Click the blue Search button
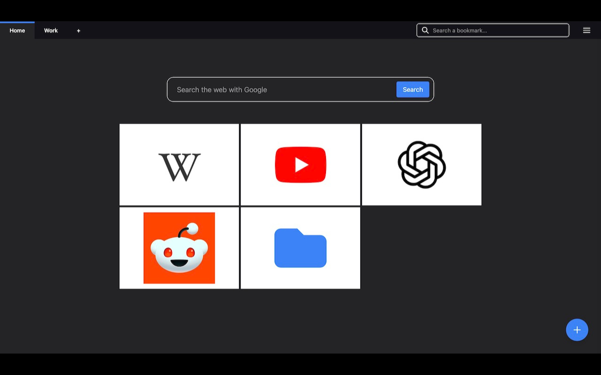This screenshot has width=601, height=375. pyautogui.click(x=413, y=90)
